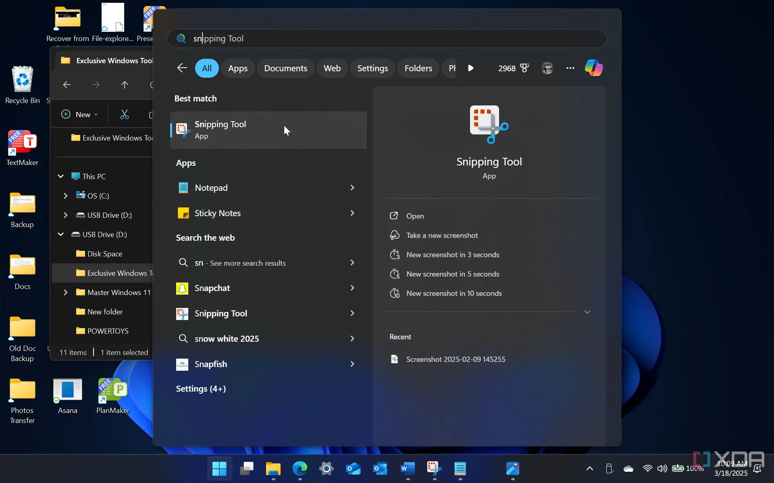Select POWERTOYS folder in tree
The image size is (774, 483).
click(x=102, y=331)
